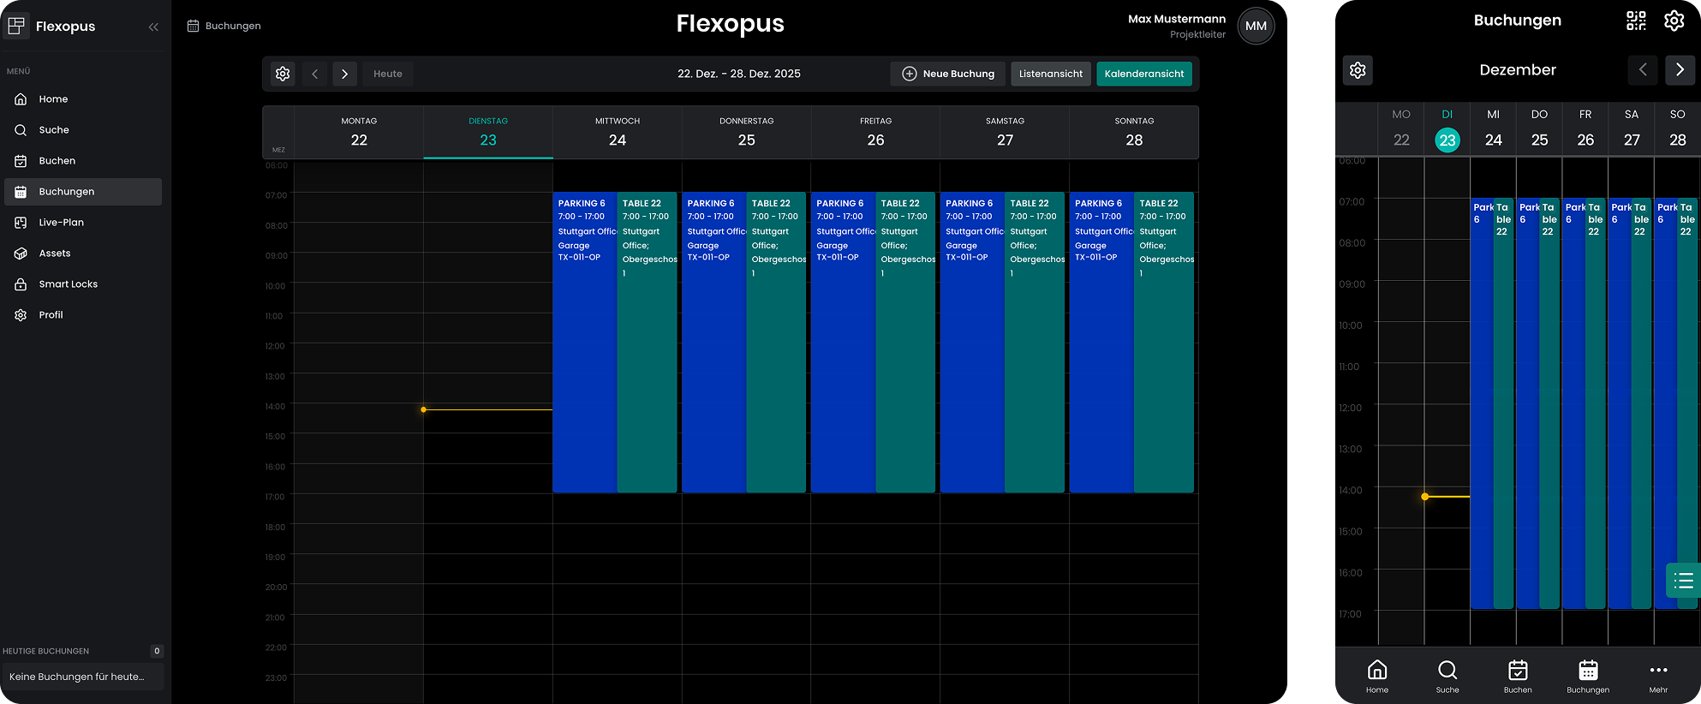Viewport: 1701px width, 704px height.
Task: Open Live-Plan in sidebar menu
Action: pyautogui.click(x=61, y=223)
